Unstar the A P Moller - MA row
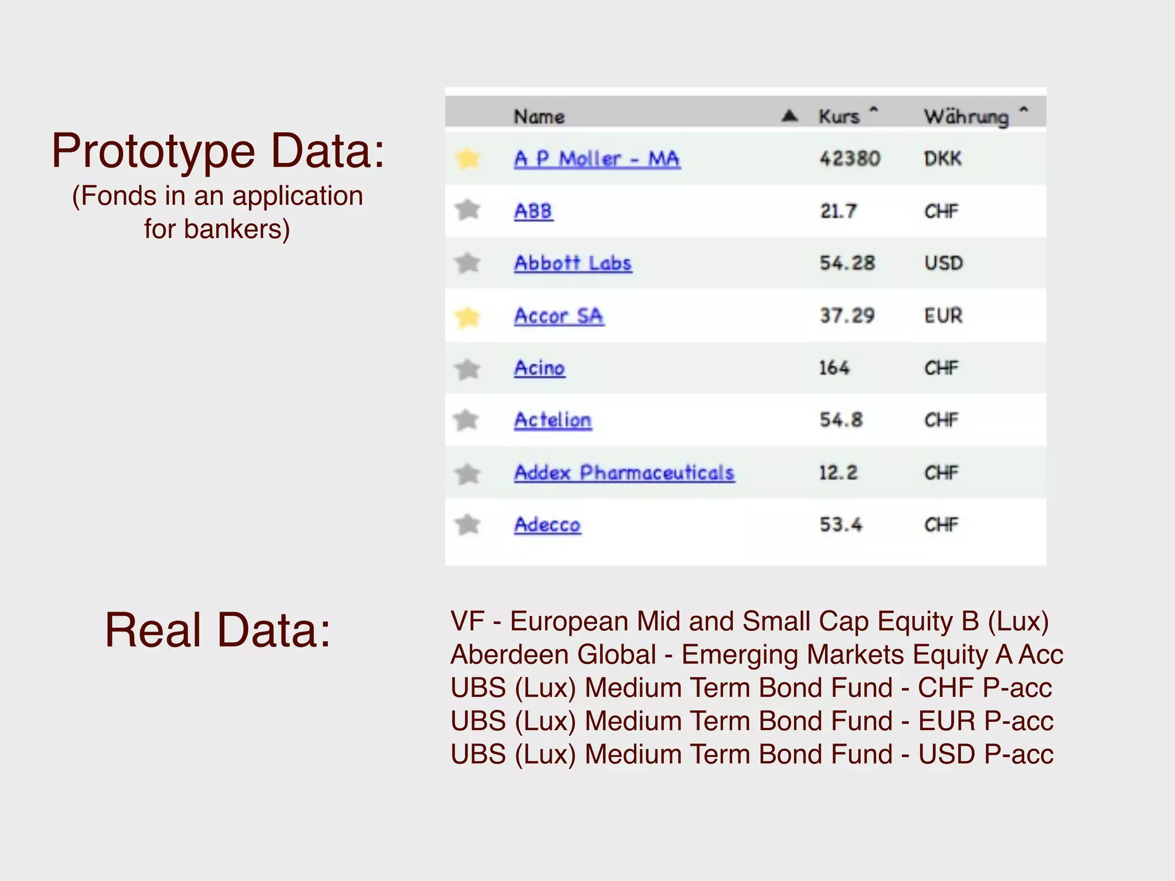 [x=468, y=158]
